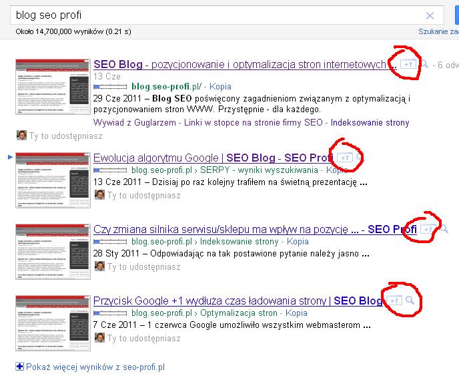Click 'Ty to udostępniasz' under the first result
This screenshot has width=459, height=376.
point(65,136)
